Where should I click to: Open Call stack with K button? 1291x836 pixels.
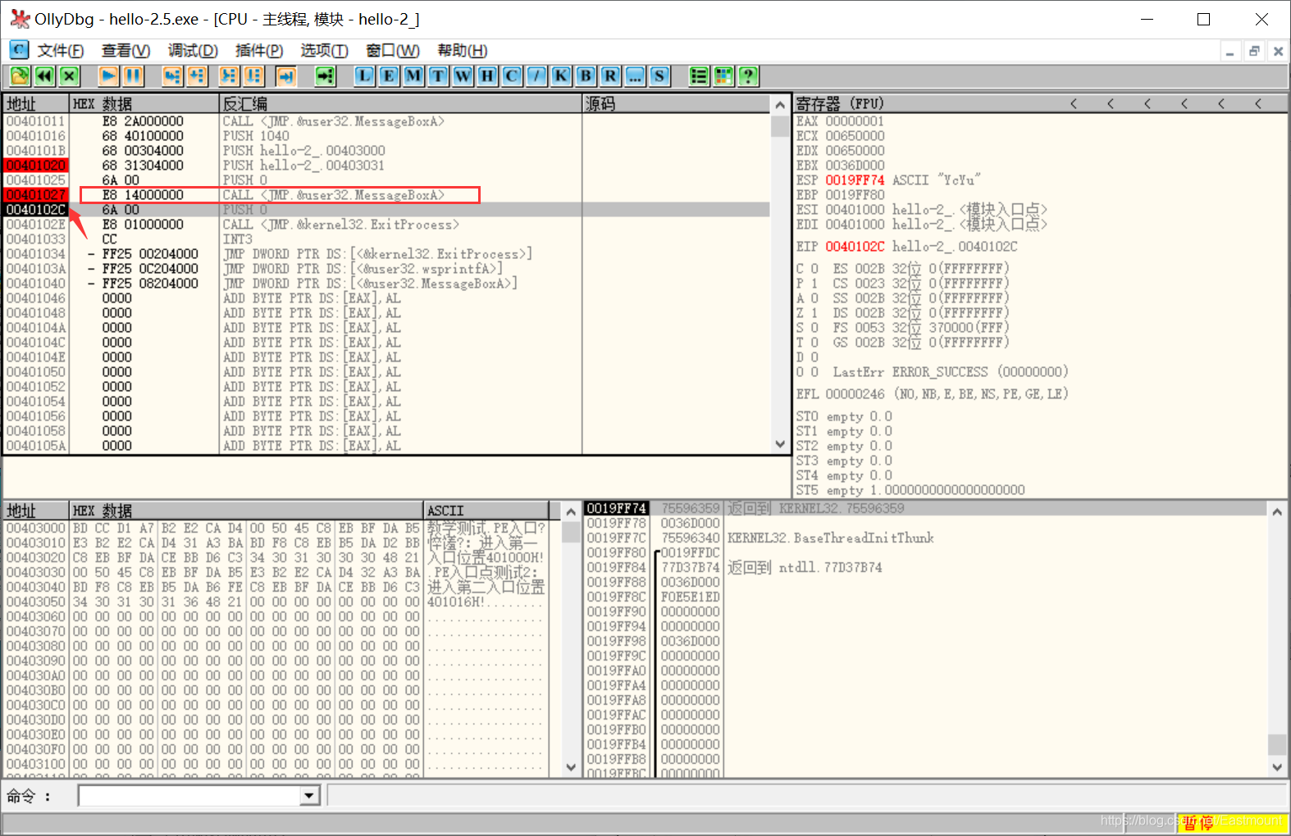[561, 76]
